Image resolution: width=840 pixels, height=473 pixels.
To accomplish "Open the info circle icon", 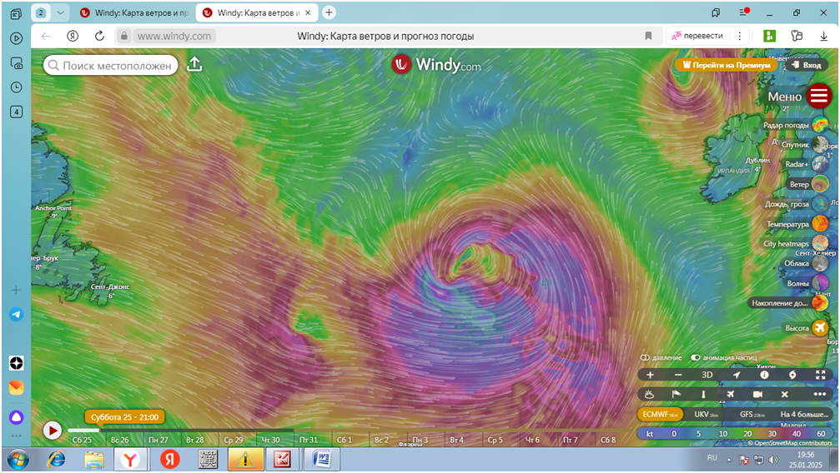I will (764, 375).
